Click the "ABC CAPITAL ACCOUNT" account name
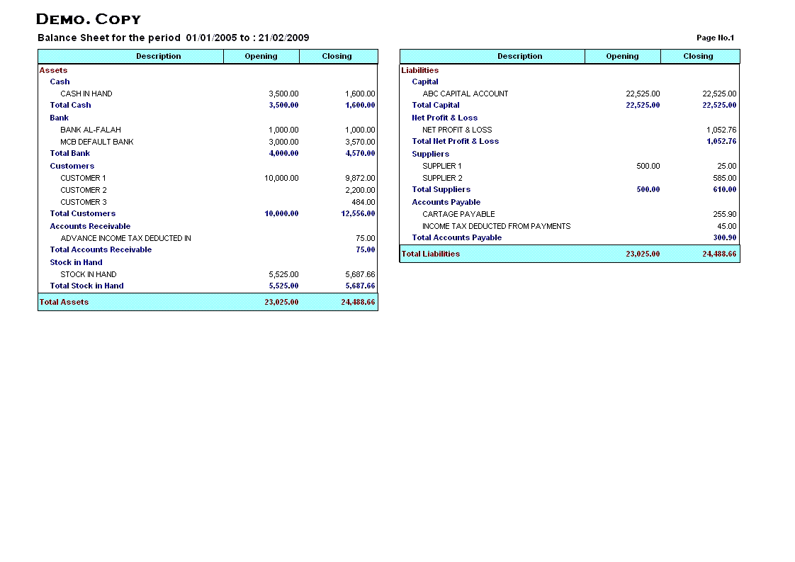 point(465,94)
